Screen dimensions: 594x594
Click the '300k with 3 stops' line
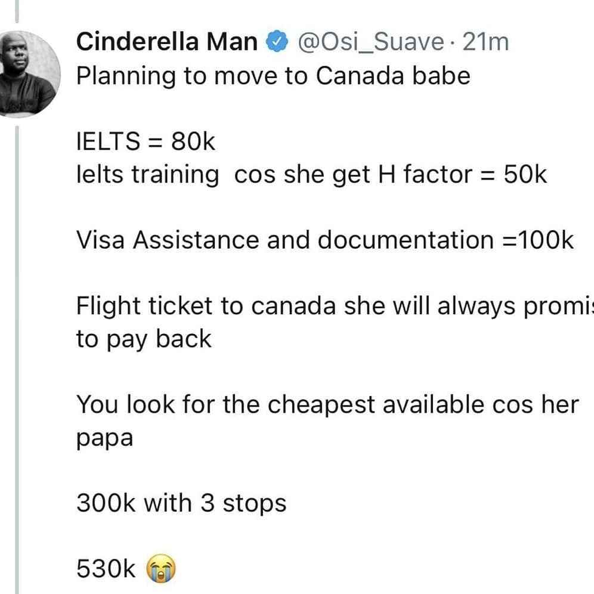(x=181, y=503)
